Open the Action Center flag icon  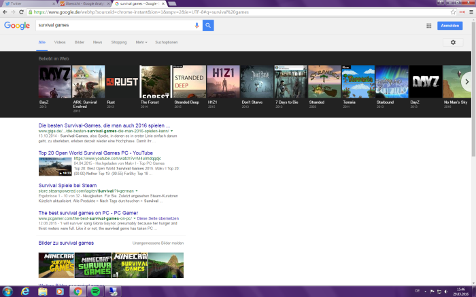pyautogui.click(x=432, y=292)
